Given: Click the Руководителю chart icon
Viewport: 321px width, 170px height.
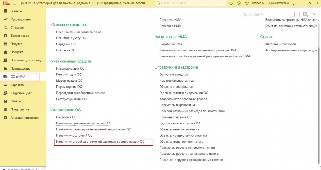Looking at the screenshot, I should click(x=6, y=19).
